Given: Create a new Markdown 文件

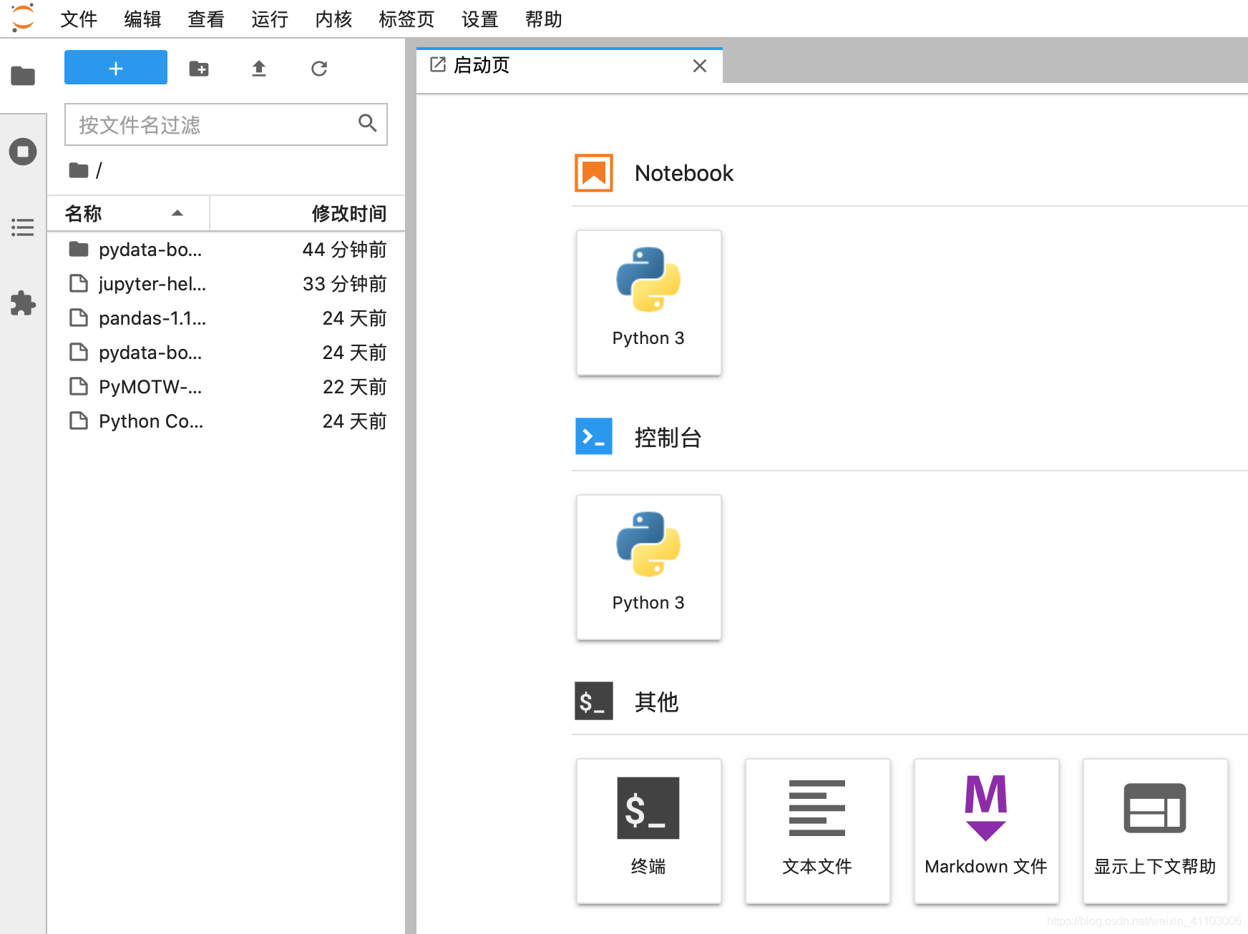Looking at the screenshot, I should click(x=986, y=831).
